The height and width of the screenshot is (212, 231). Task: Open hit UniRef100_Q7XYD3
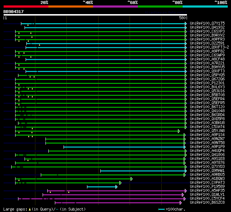[207, 167]
